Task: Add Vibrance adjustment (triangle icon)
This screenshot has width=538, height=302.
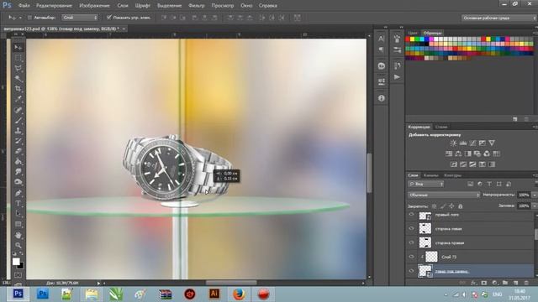Action: [x=492, y=143]
